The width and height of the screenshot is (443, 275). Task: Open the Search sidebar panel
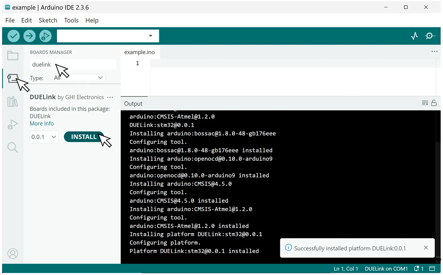point(13,147)
